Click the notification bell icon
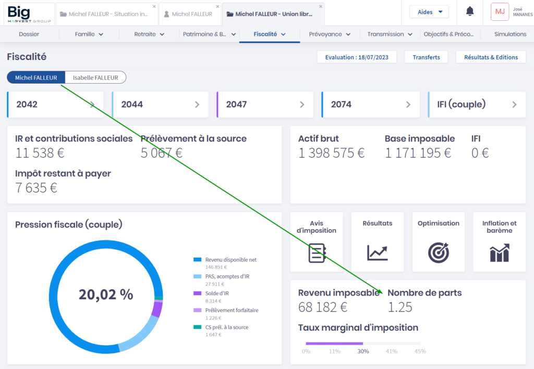The height and width of the screenshot is (369, 534). point(470,11)
